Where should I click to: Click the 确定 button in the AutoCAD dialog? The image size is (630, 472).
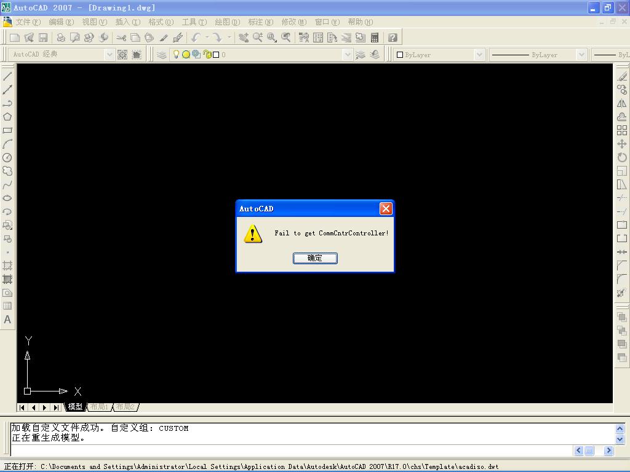tap(315, 258)
